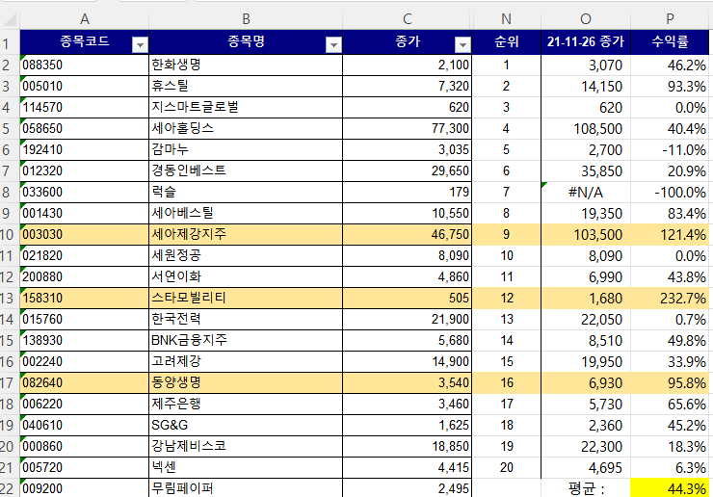This screenshot has width=713, height=497.
Task: Select column A header
Action: coord(84,19)
